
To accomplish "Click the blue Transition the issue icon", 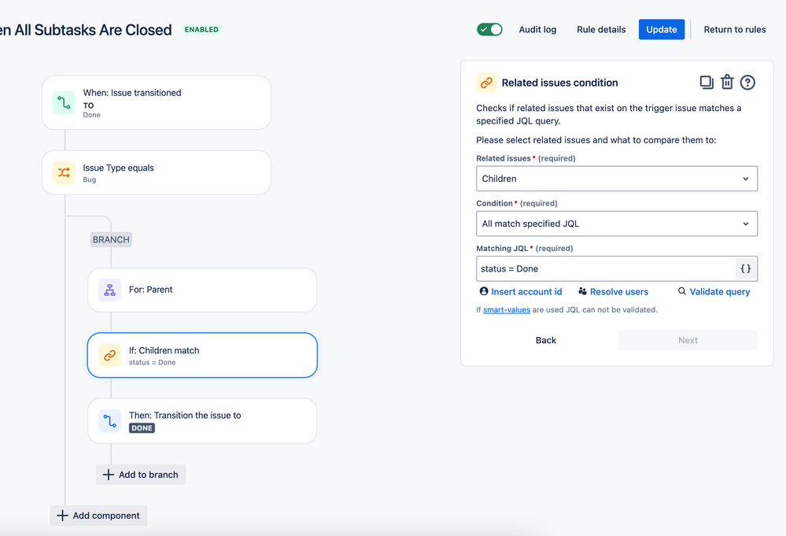I will pos(110,420).
